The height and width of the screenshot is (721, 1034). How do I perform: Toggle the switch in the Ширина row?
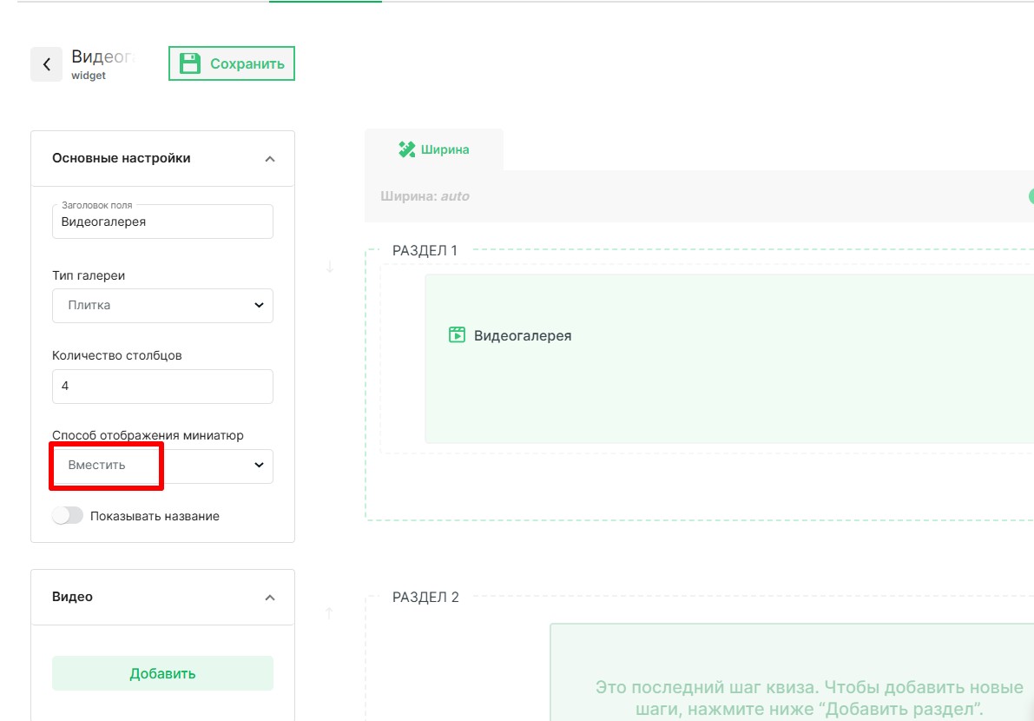click(x=1030, y=196)
